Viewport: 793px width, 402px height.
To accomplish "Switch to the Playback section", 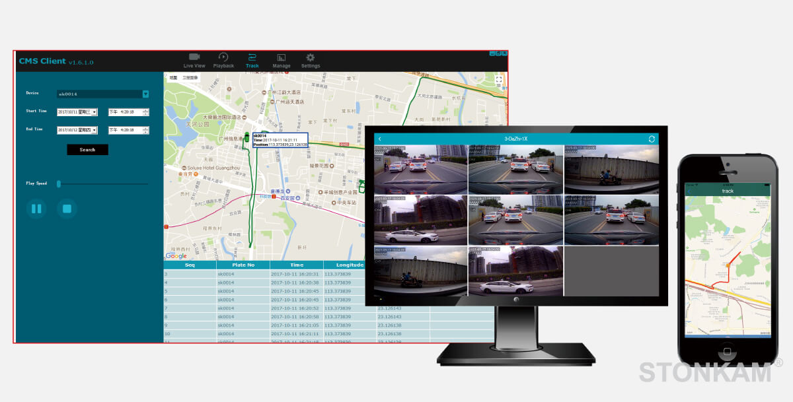I will click(x=223, y=58).
